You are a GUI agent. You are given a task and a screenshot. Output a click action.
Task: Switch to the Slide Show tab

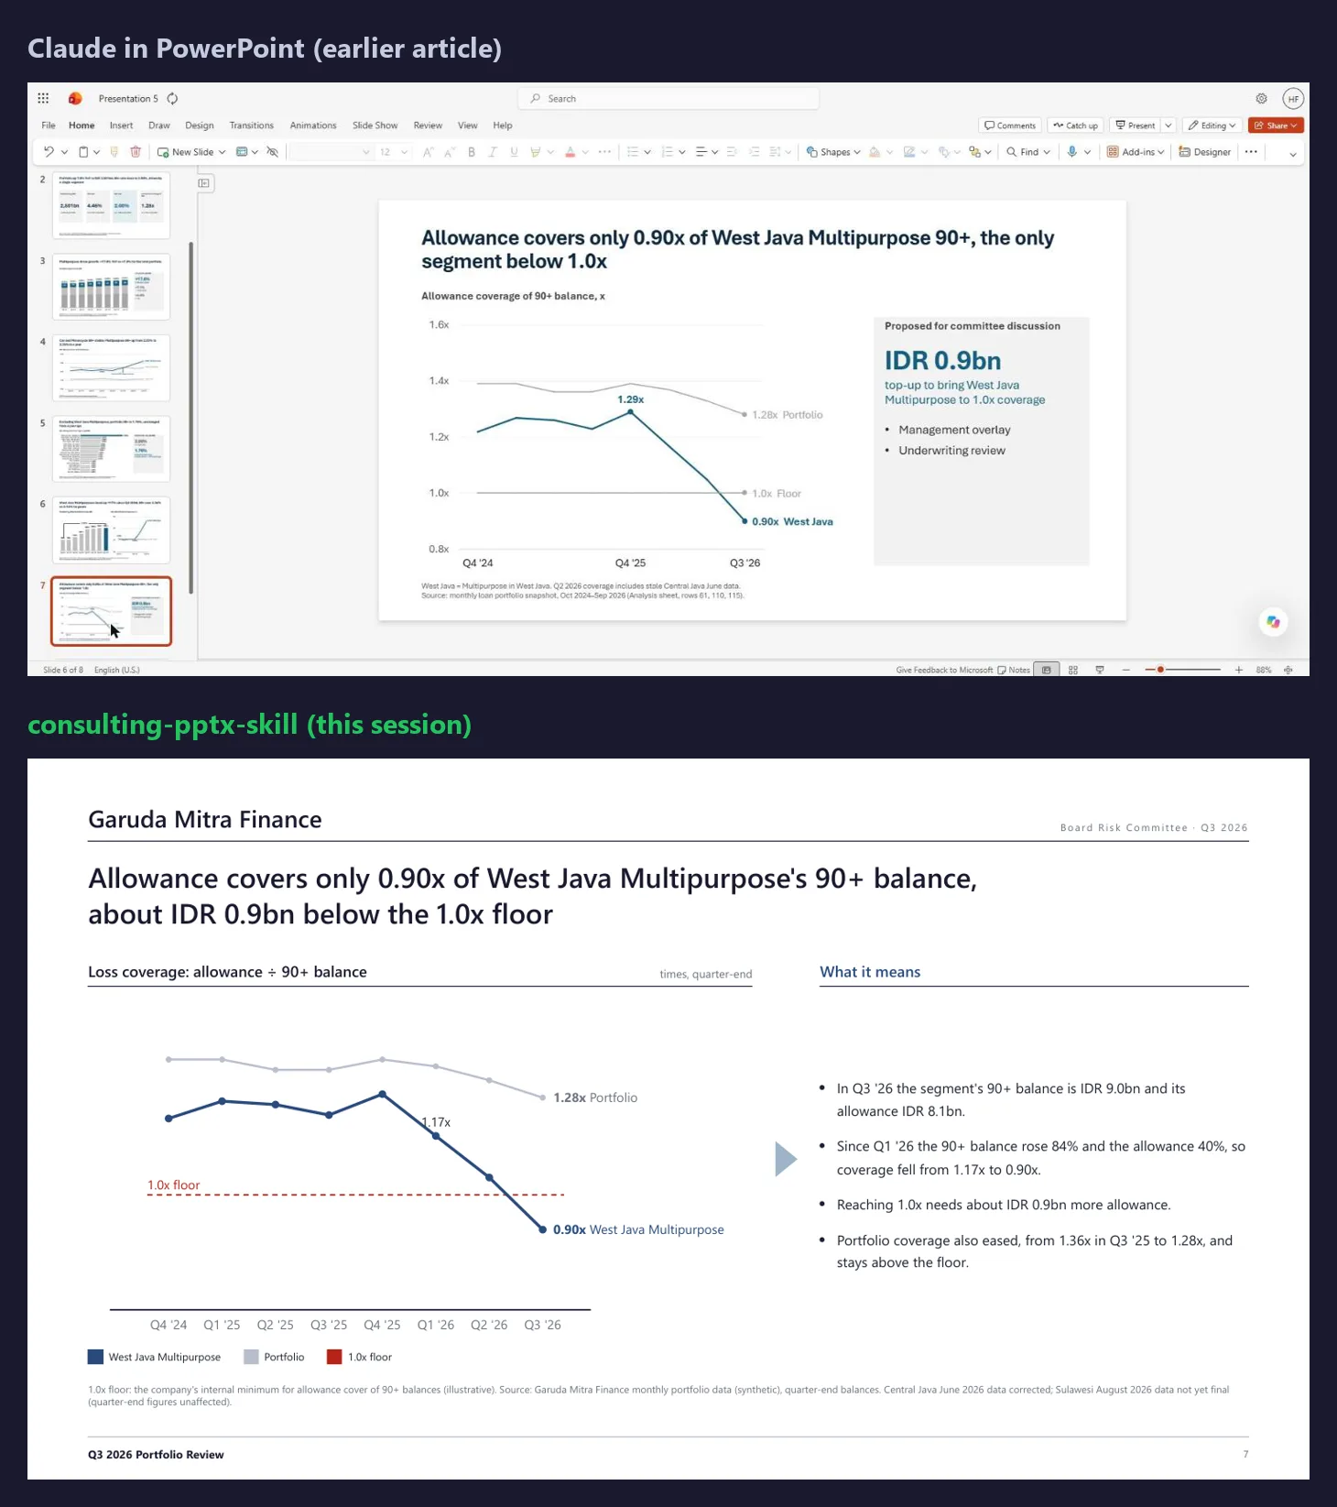(375, 126)
